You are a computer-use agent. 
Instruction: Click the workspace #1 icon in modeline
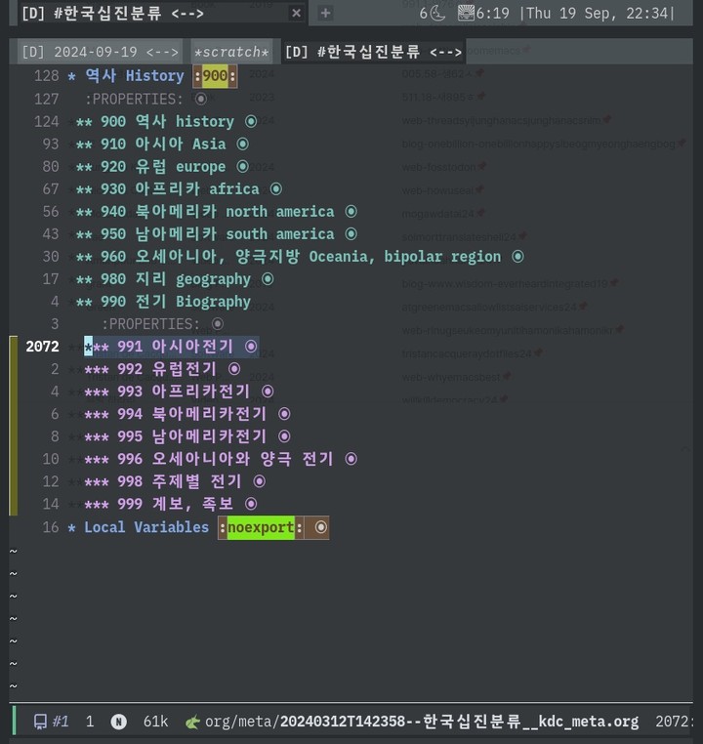tap(41, 722)
